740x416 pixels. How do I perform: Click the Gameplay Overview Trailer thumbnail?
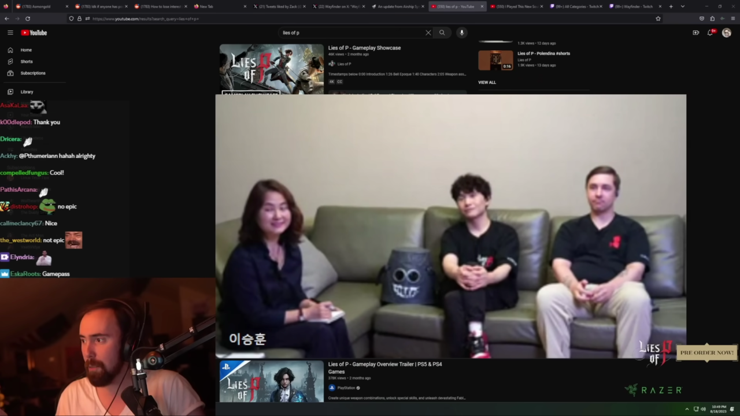[x=271, y=381]
